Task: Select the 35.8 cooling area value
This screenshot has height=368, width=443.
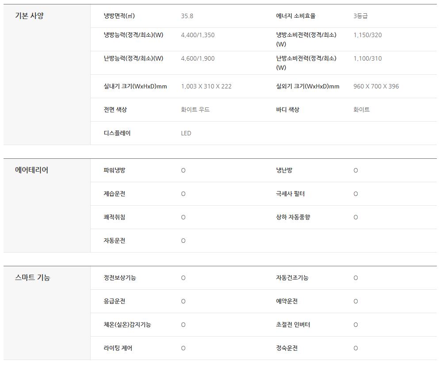Action: (x=187, y=16)
